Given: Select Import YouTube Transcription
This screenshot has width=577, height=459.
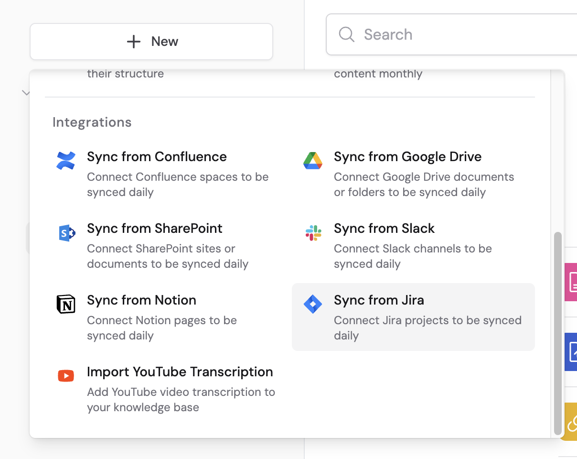Looking at the screenshot, I should (180, 388).
